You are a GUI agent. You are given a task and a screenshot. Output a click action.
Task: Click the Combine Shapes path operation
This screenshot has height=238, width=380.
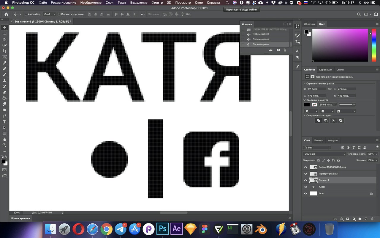pos(318,121)
